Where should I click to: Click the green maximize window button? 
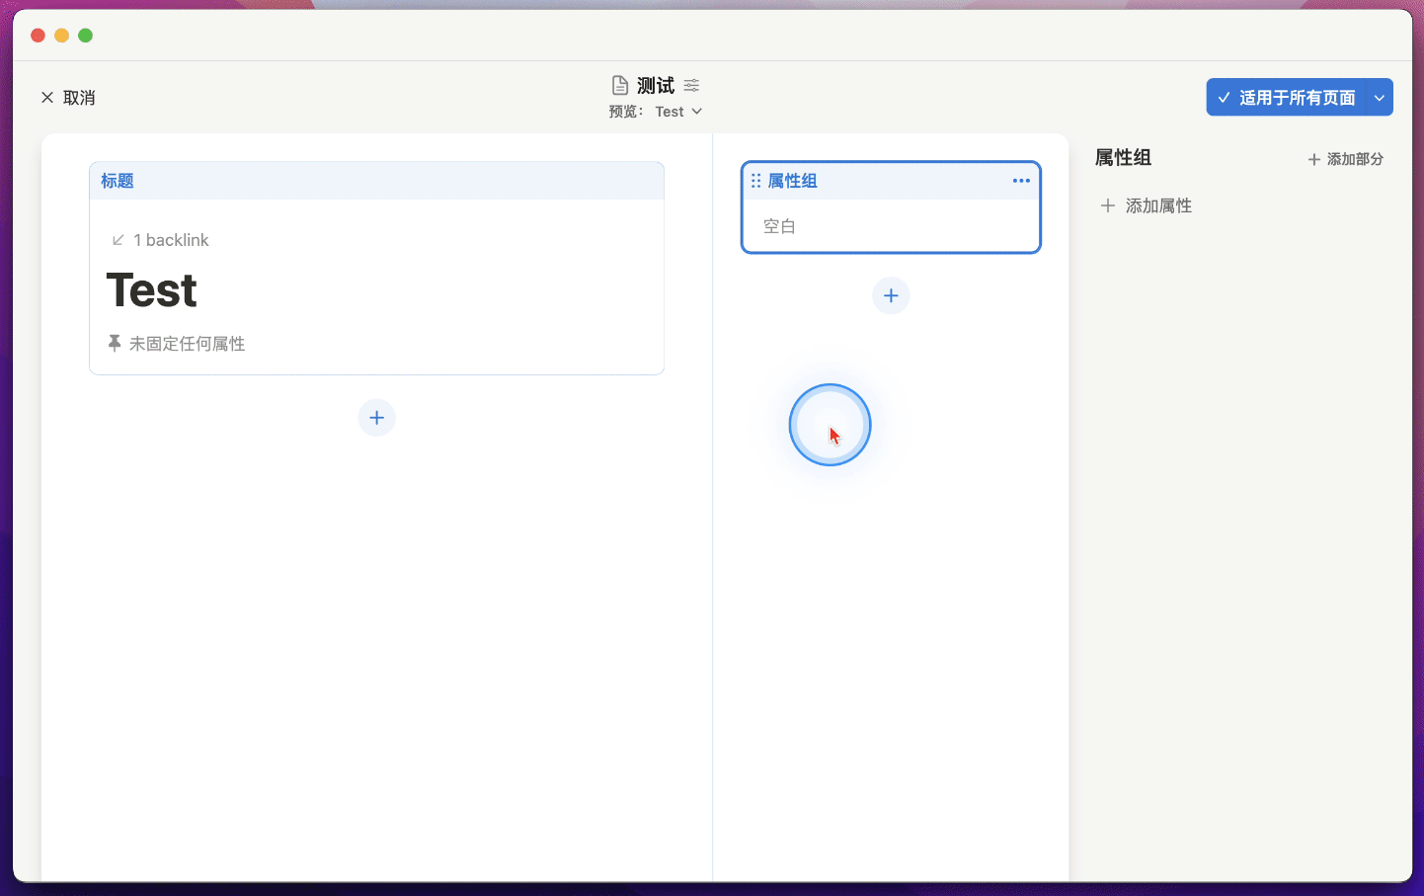tap(86, 36)
